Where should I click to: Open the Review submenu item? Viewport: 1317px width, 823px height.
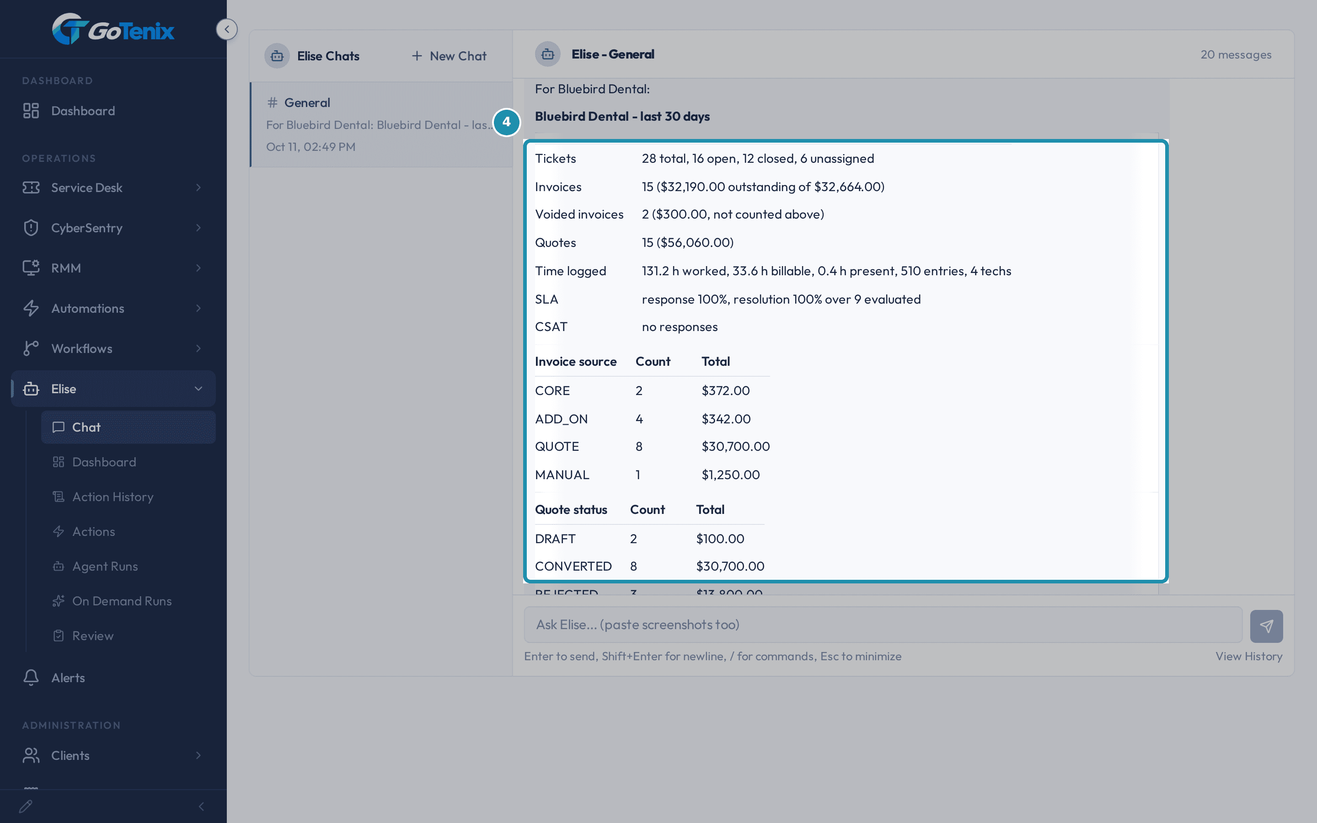click(x=128, y=636)
